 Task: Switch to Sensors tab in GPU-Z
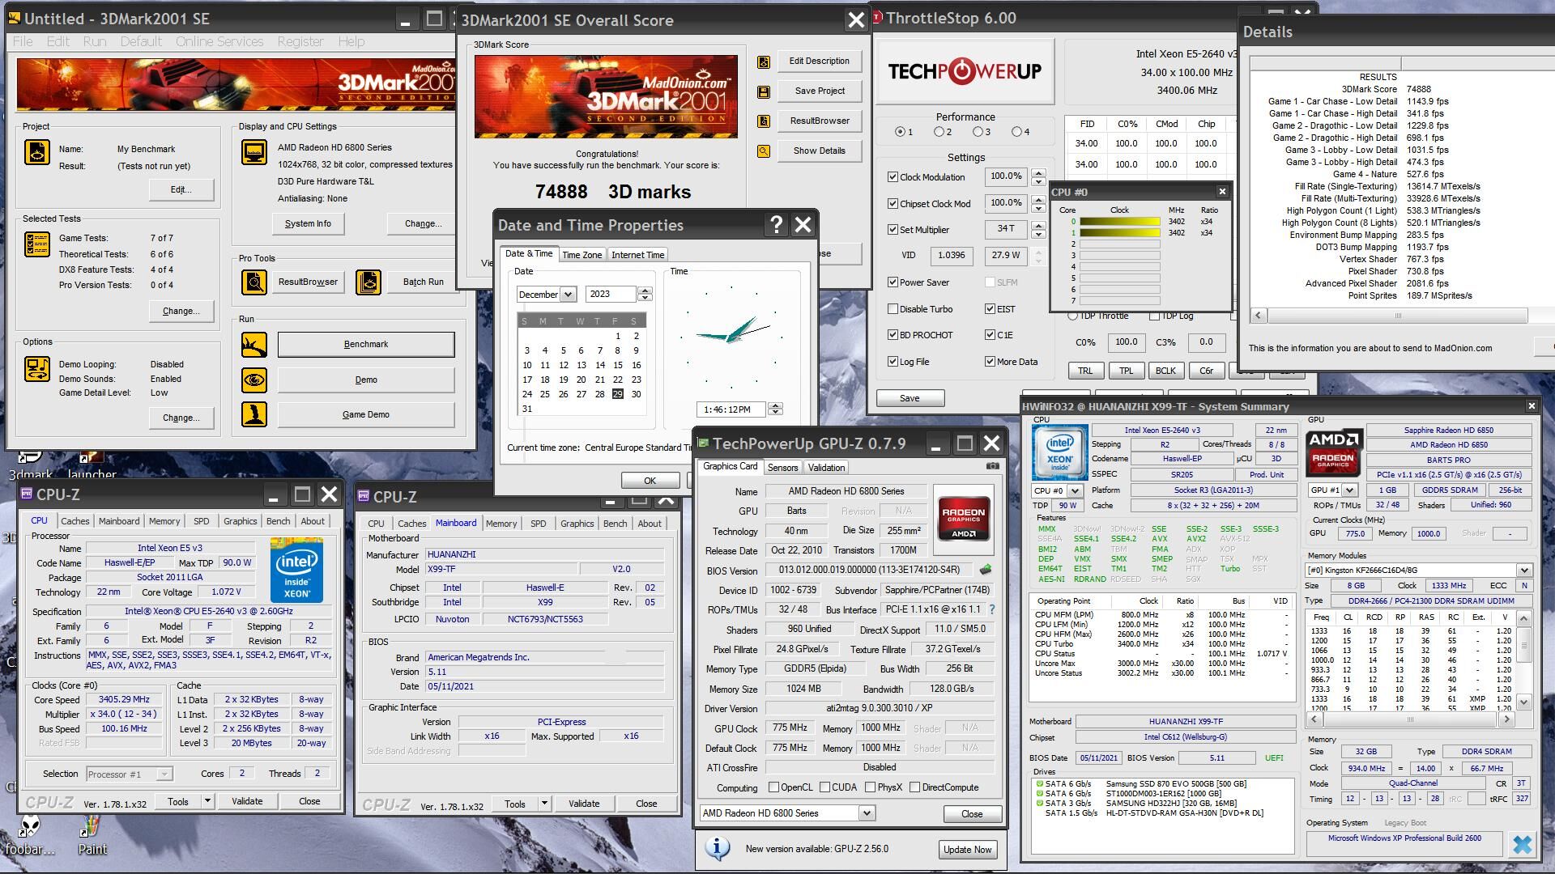tap(782, 468)
